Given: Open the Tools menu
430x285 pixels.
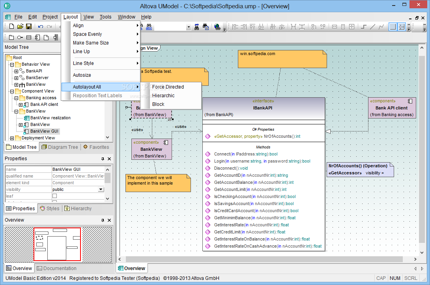Looking at the screenshot, I should [105, 17].
